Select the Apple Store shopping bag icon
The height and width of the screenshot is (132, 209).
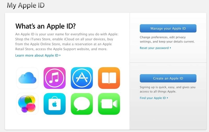(55, 104)
